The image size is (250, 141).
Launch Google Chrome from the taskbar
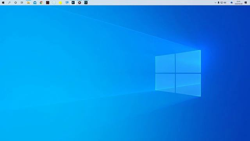pos(41,3)
